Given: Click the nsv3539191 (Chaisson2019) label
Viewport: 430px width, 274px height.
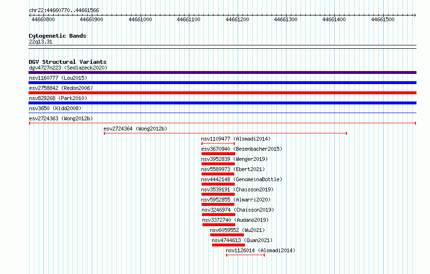Looking at the screenshot, I should point(237,189).
